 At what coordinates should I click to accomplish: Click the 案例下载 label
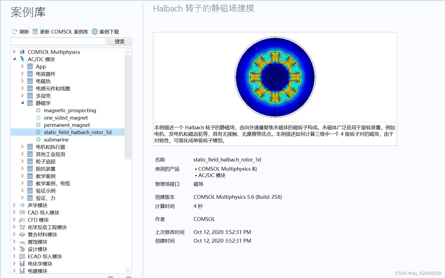[x=109, y=32]
